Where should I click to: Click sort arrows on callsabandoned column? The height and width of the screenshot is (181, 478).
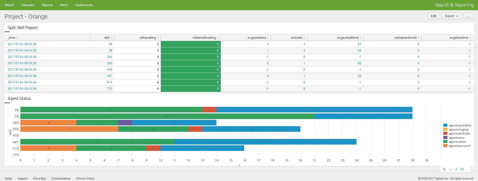419,38
